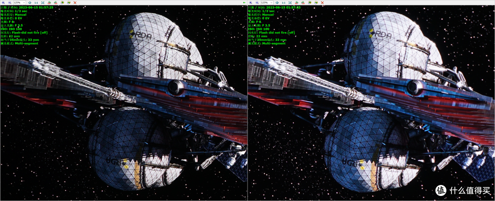Click the 'F 3.5' text in right pane
This screenshot has height=201, width=495.
click(x=265, y=25)
